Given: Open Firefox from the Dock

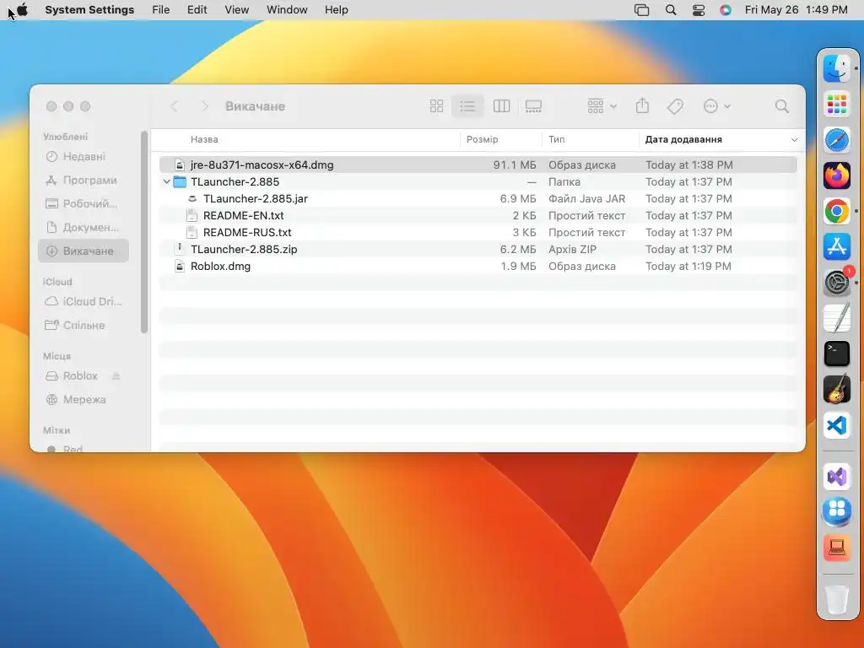Looking at the screenshot, I should tap(837, 175).
